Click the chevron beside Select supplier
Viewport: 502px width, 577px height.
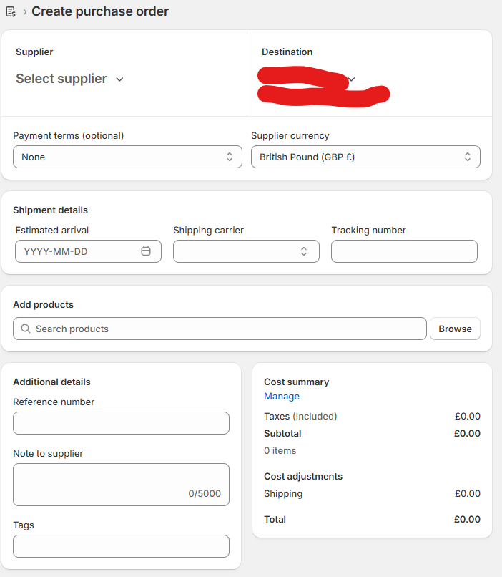click(x=119, y=79)
